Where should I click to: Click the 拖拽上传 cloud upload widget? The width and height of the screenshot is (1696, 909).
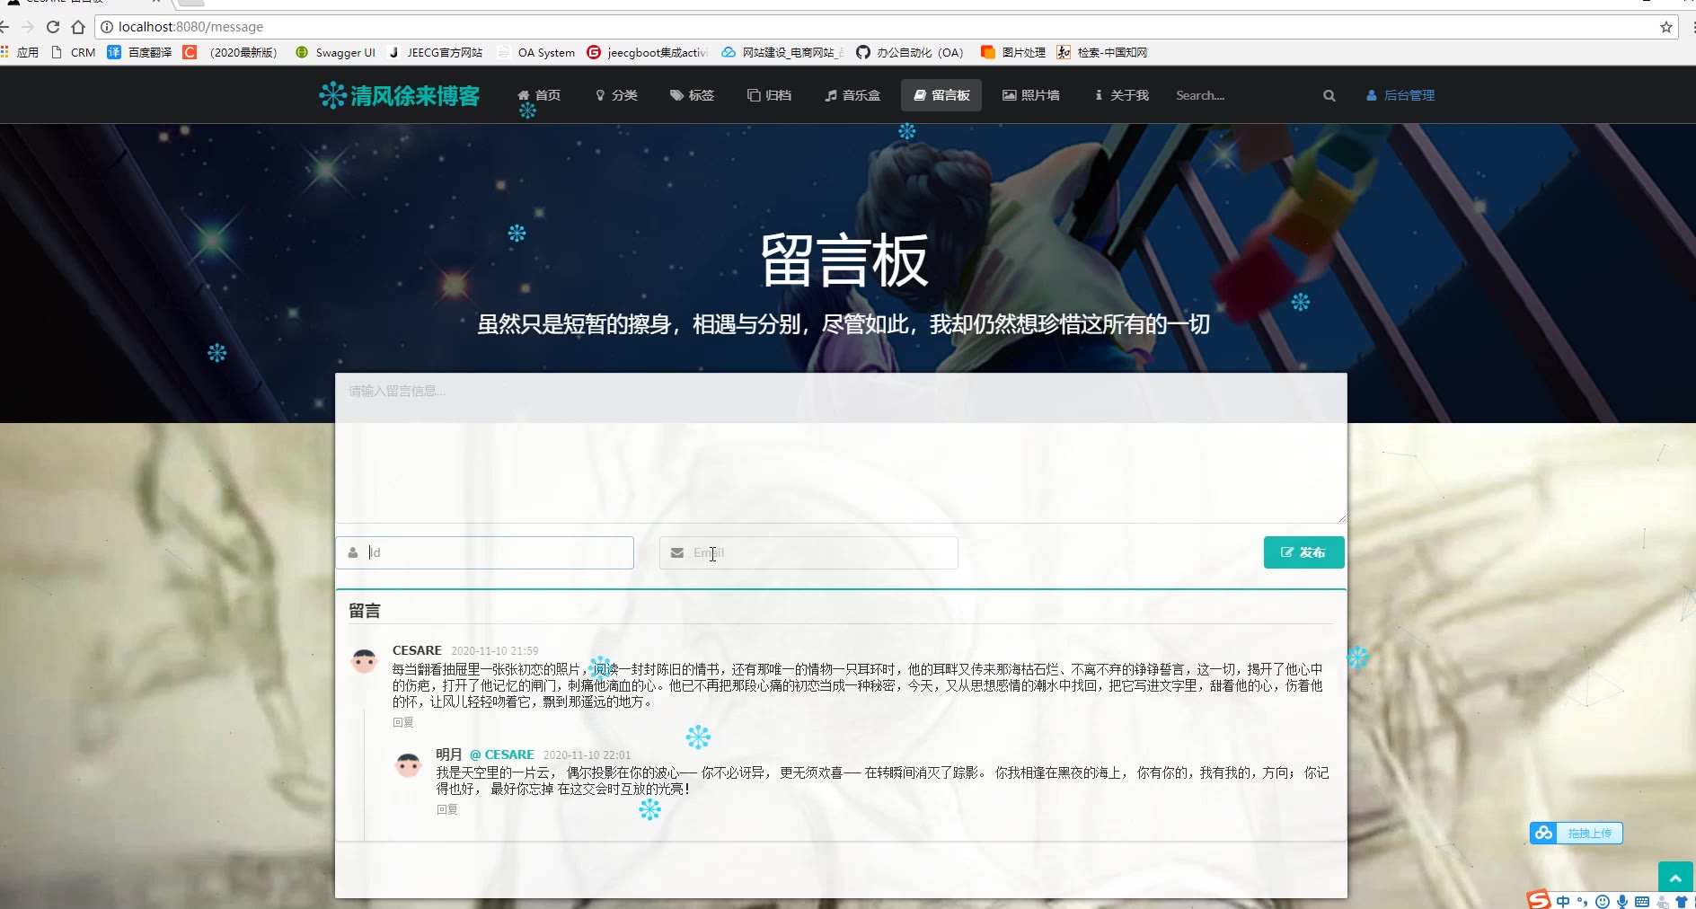coord(1577,833)
